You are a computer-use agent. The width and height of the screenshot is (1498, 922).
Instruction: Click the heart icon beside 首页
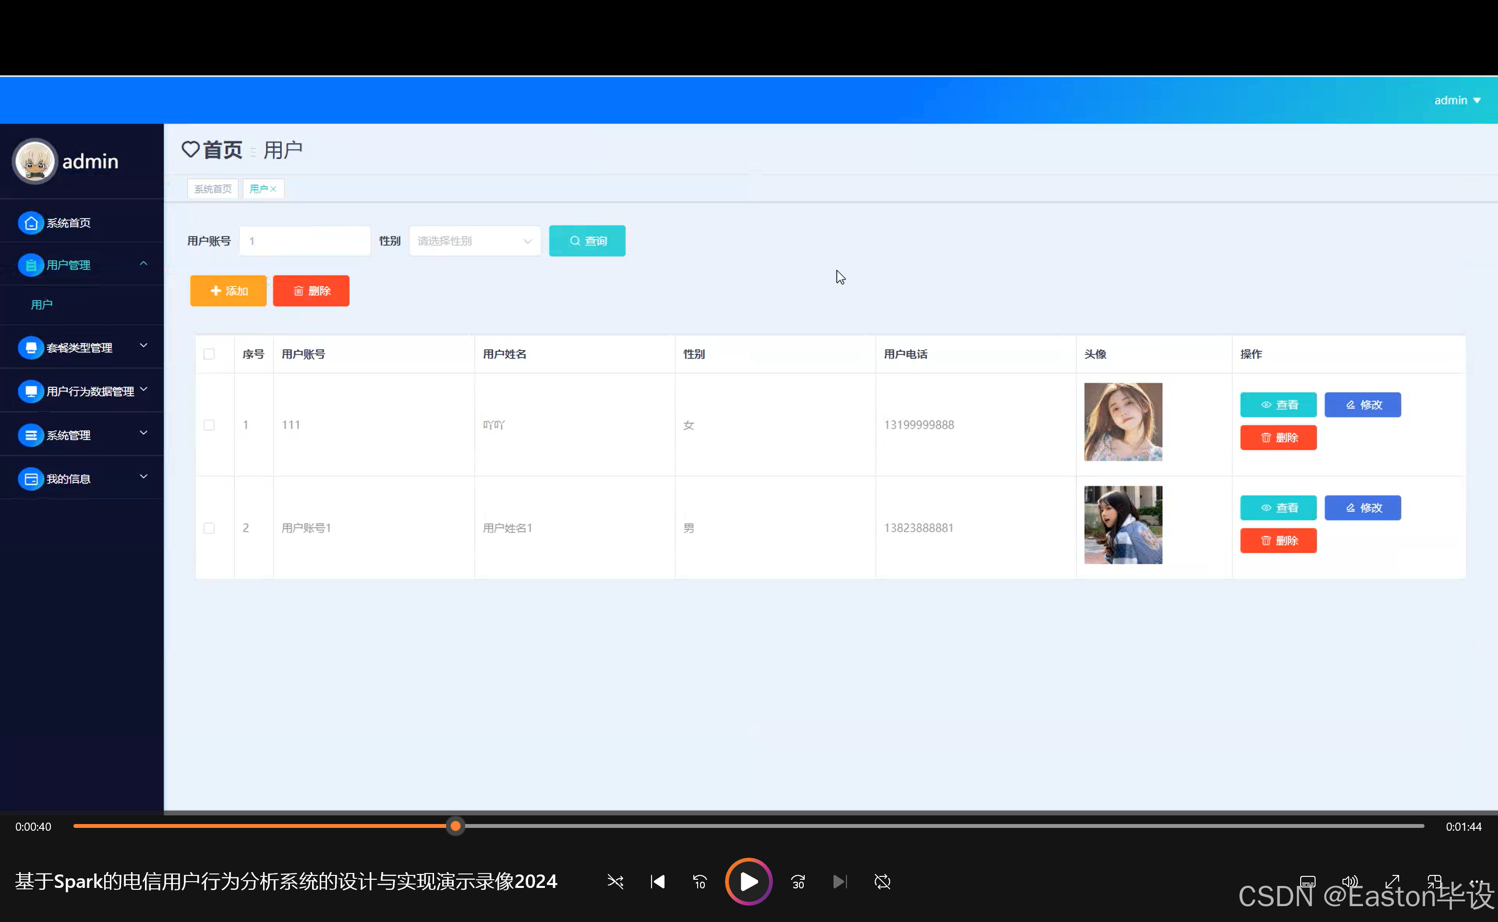tap(190, 149)
